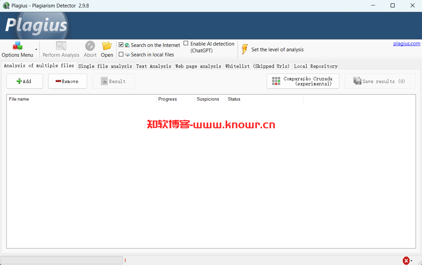Click the Perform Analysis magnifier button
Screen dimensions: 422x265
(61, 50)
